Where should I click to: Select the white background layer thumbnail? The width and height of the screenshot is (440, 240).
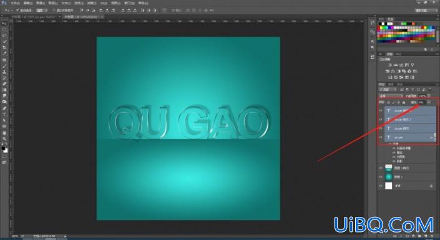click(x=388, y=186)
